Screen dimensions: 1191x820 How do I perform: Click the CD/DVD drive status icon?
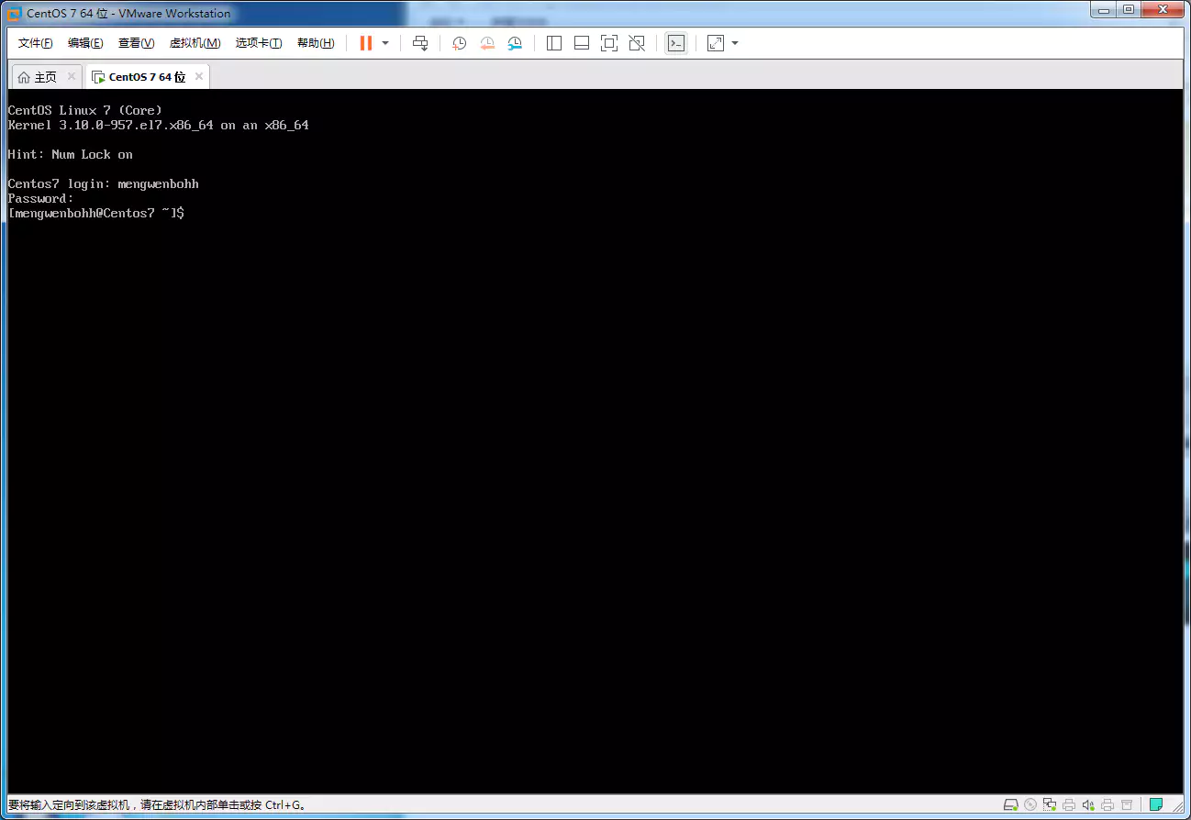pos(1030,804)
